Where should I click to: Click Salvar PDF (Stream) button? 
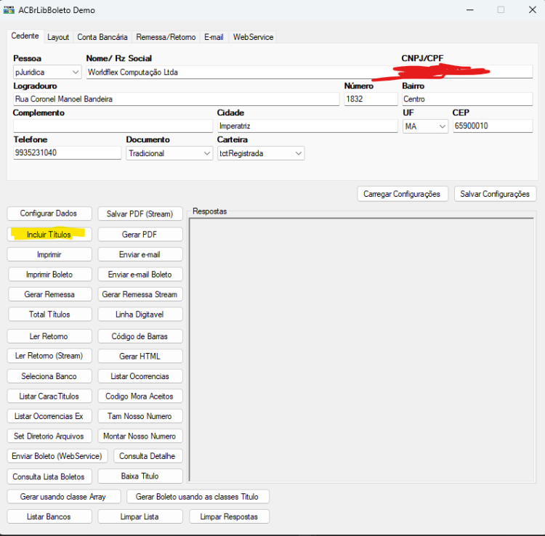click(x=140, y=214)
